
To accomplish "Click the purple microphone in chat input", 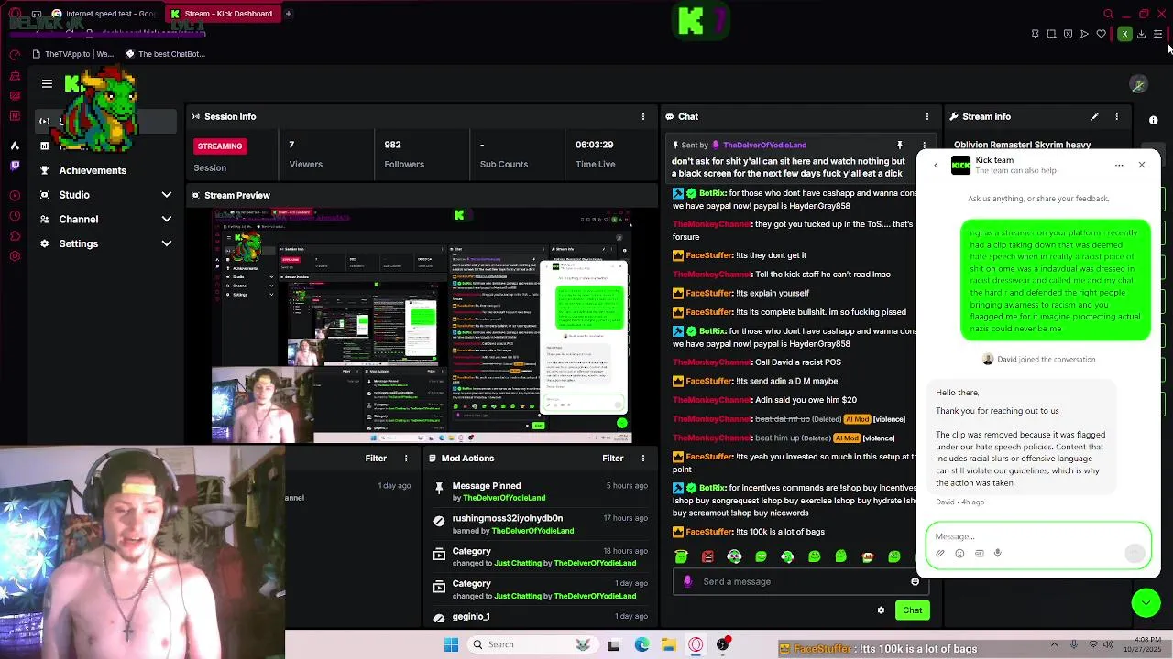I will [688, 582].
